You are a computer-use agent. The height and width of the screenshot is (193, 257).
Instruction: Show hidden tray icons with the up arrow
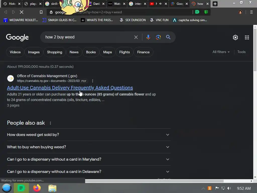tap(203, 188)
